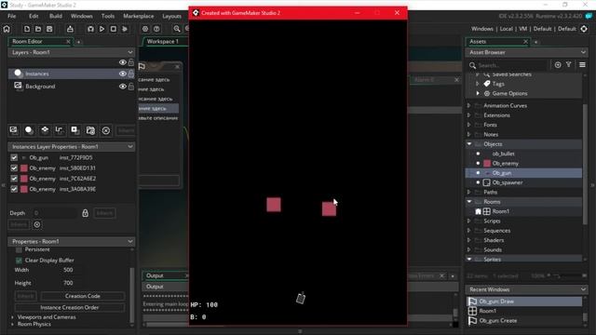Create a new project from toolbar
The width and height of the screenshot is (596, 335).
pos(27,29)
